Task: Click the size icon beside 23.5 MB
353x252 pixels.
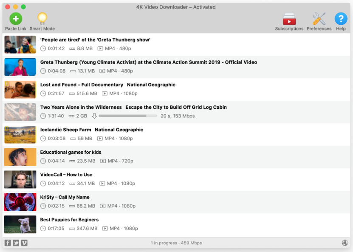Action: pos(72,161)
